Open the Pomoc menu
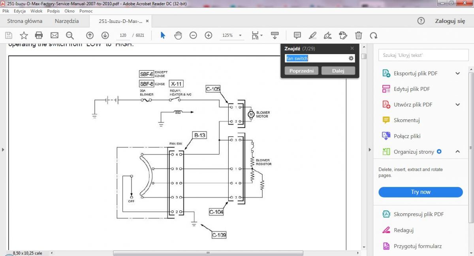 [x=86, y=11]
